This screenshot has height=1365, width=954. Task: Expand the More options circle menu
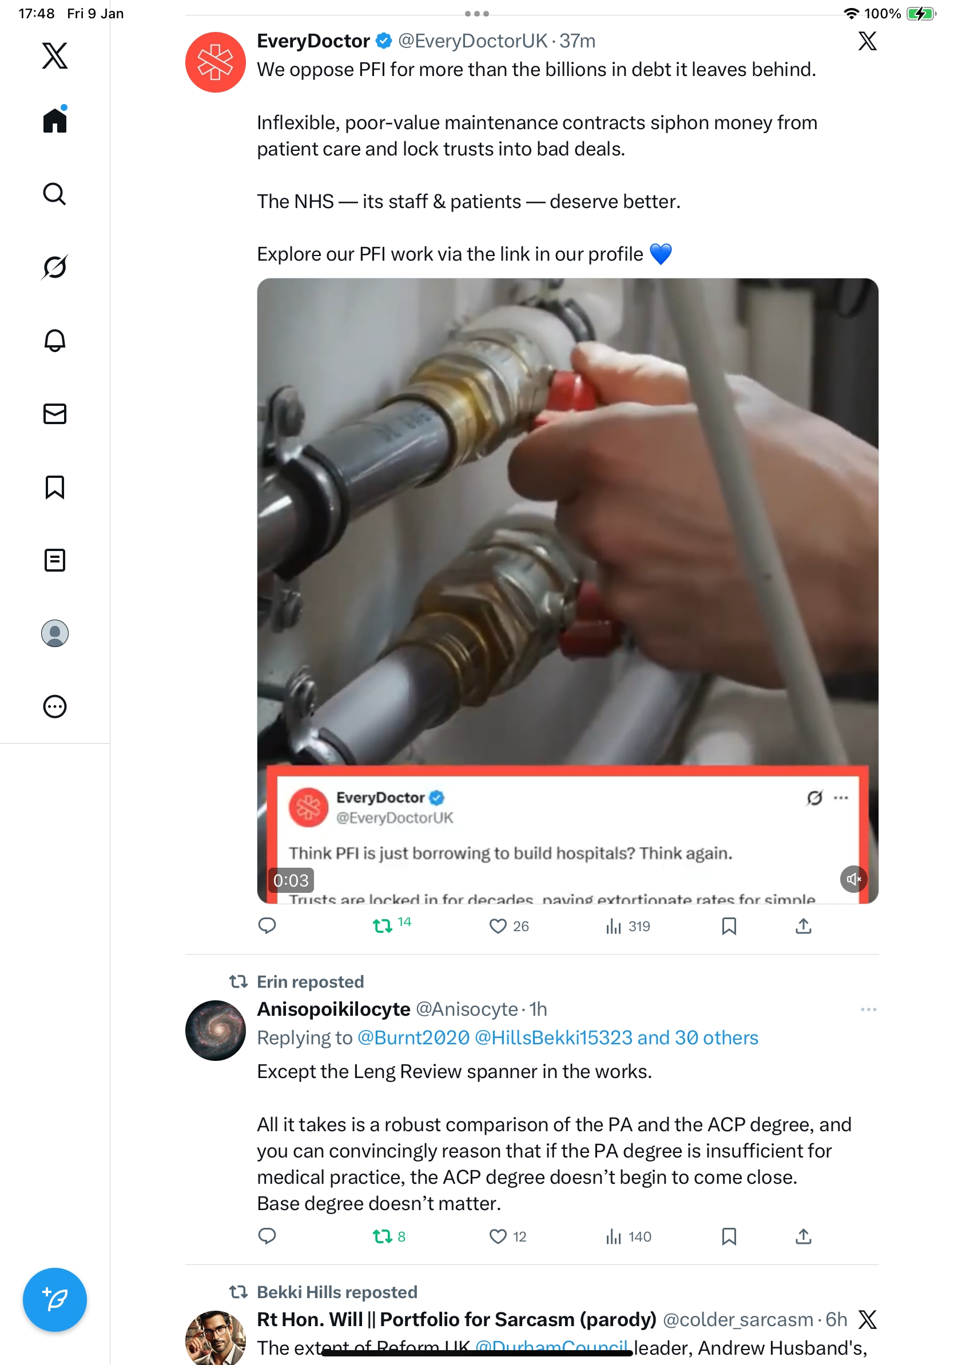tap(55, 707)
